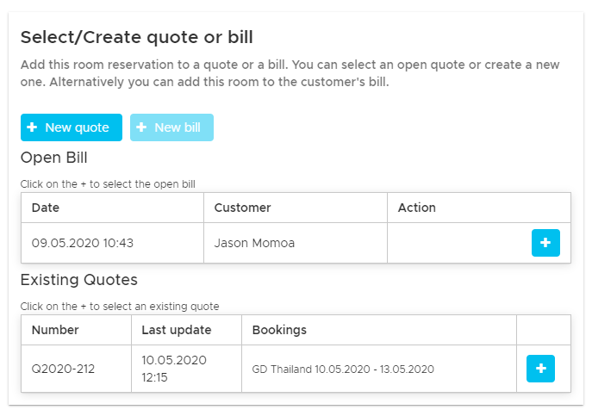592x416 pixels.
Task: Click the New bill button
Action: click(x=171, y=127)
